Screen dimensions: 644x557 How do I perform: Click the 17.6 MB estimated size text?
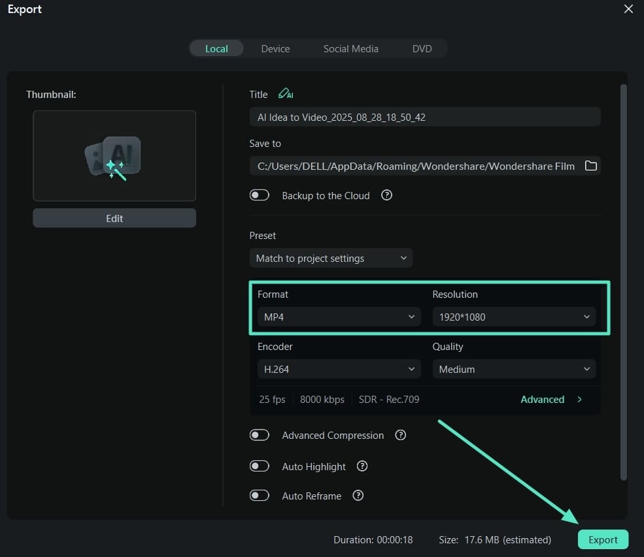(x=507, y=540)
